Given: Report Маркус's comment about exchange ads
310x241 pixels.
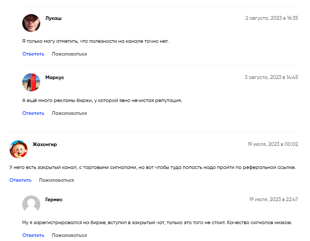Looking at the screenshot, I should [69, 113].
